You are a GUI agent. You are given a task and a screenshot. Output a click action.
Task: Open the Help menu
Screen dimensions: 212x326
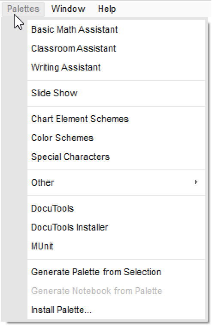[x=106, y=9]
